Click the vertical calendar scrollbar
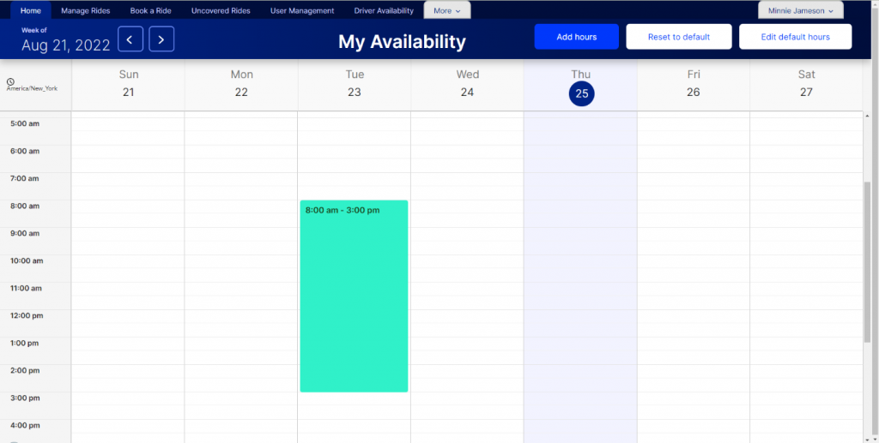Image resolution: width=879 pixels, height=443 pixels. 868,257
